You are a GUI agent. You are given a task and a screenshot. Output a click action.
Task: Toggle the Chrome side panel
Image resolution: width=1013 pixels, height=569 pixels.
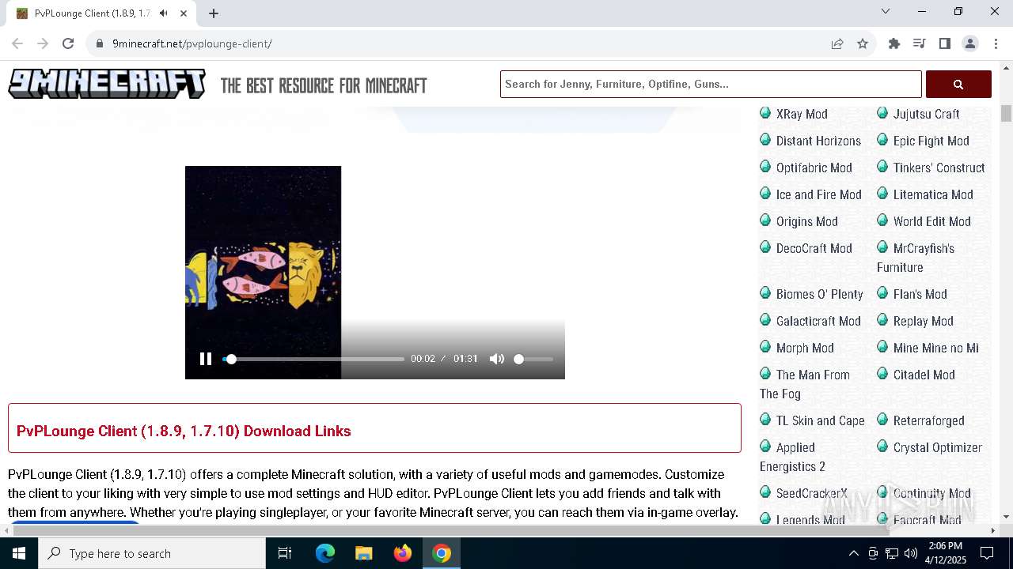pos(945,43)
